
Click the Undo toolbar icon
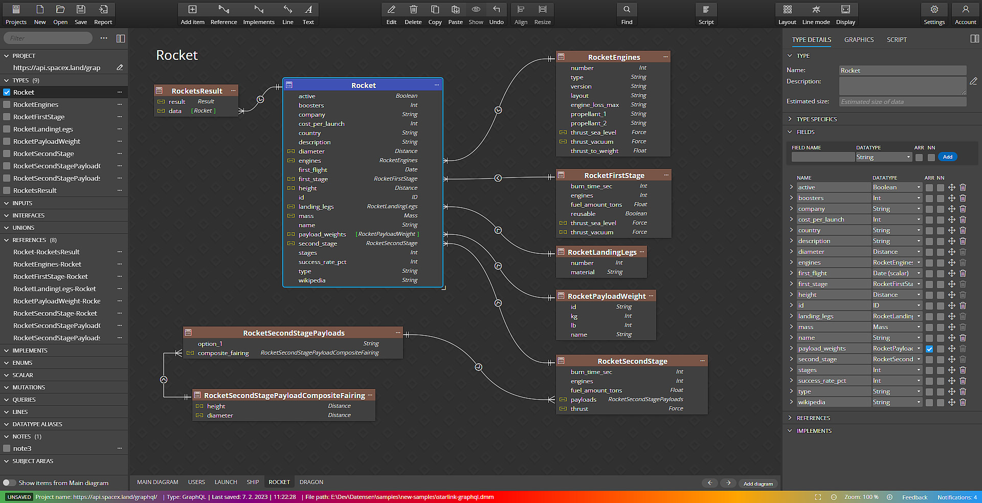tap(496, 14)
